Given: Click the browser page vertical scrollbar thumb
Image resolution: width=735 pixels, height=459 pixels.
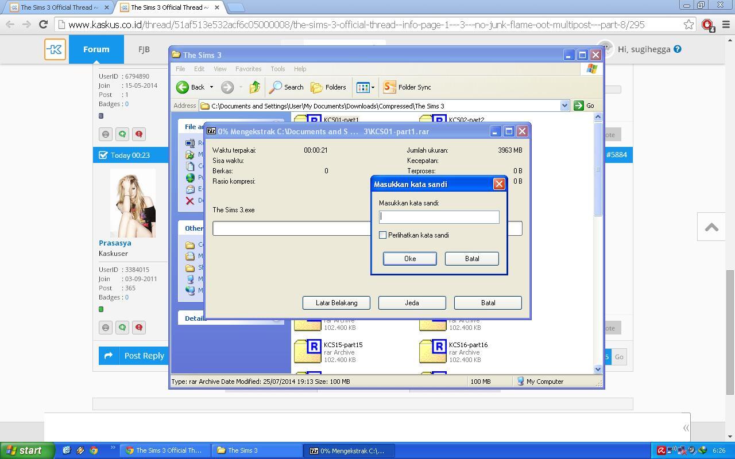Looking at the screenshot, I should (x=730, y=332).
